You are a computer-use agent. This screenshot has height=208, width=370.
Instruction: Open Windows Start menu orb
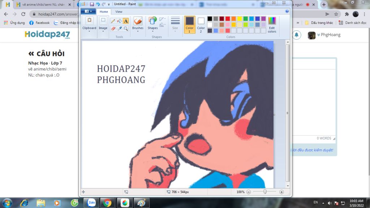click(x=7, y=203)
